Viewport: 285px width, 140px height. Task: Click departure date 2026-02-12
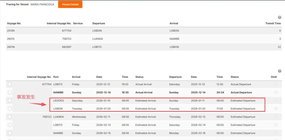point(198,117)
